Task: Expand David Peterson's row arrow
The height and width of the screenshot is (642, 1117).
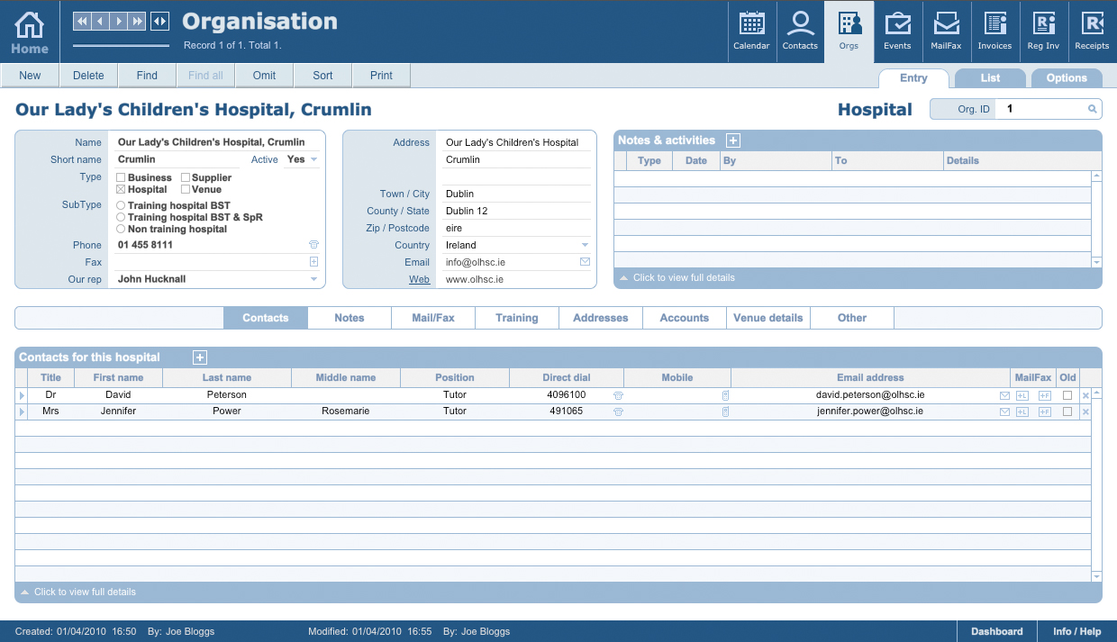Action: (23, 395)
